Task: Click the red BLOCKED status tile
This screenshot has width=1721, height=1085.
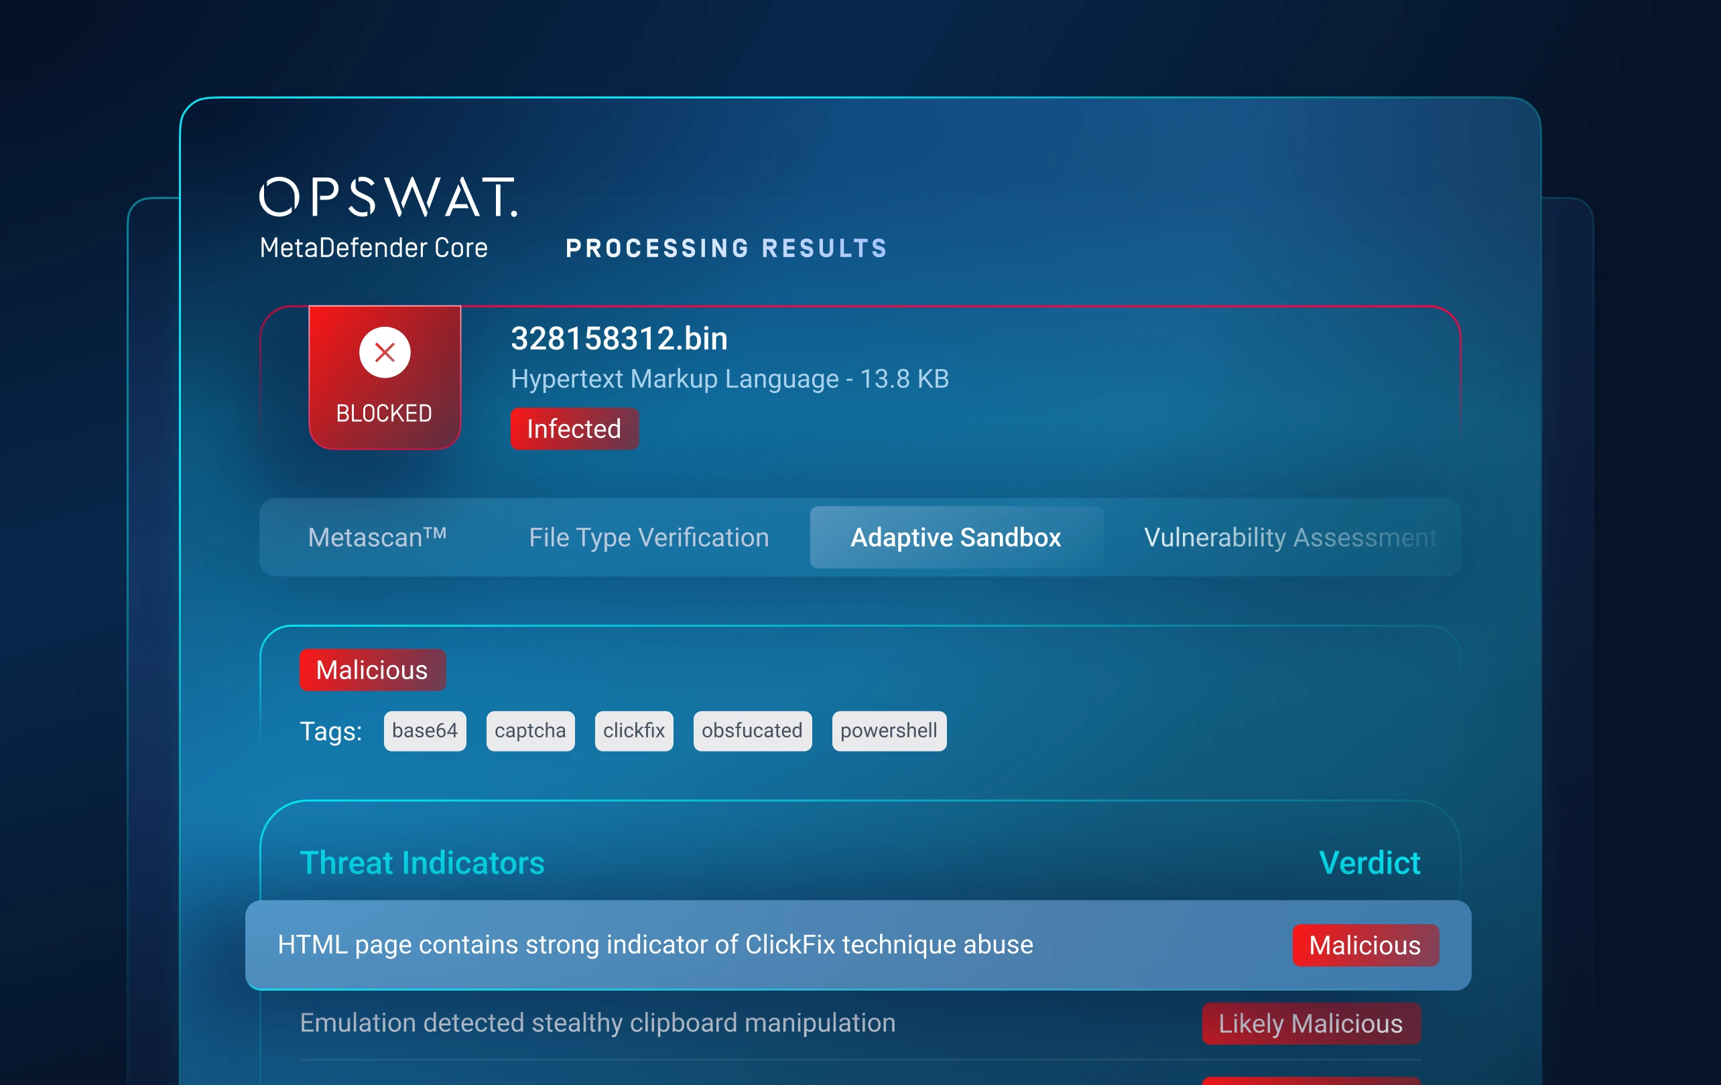Action: point(385,412)
